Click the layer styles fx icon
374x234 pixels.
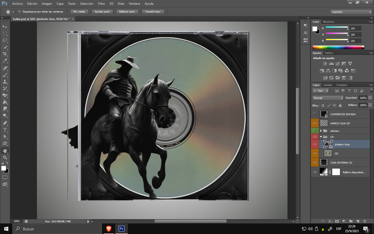click(x=330, y=221)
